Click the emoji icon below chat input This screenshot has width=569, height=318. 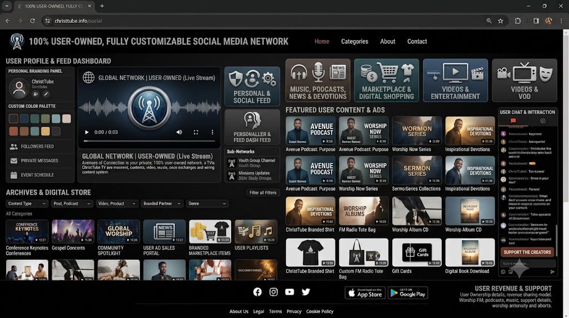[503, 271]
